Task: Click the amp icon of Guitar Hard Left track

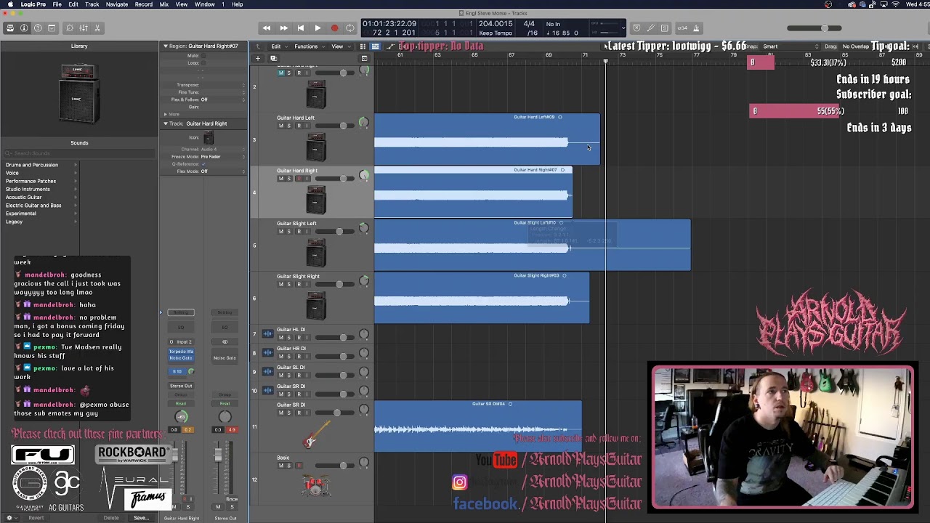Action: click(x=316, y=147)
